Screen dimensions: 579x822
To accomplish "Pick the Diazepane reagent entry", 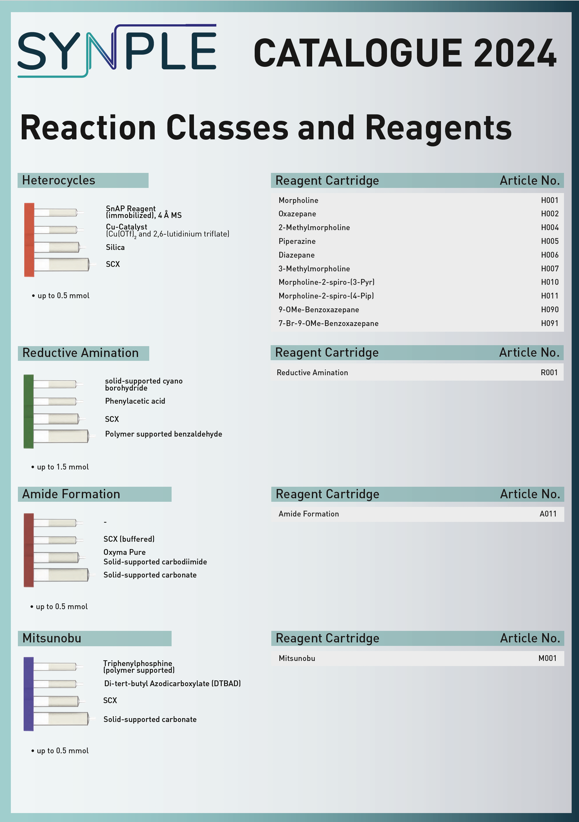I will click(297, 255).
